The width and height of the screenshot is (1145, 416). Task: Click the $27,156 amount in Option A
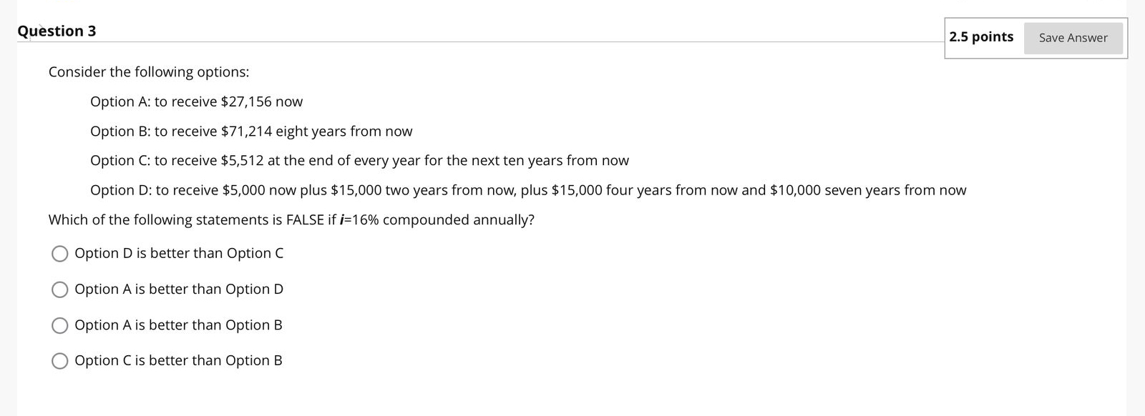pyautogui.click(x=246, y=101)
